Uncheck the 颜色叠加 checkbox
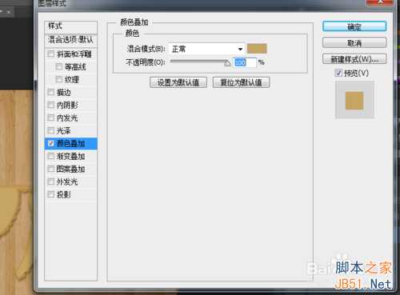400x295 pixels. (x=50, y=143)
